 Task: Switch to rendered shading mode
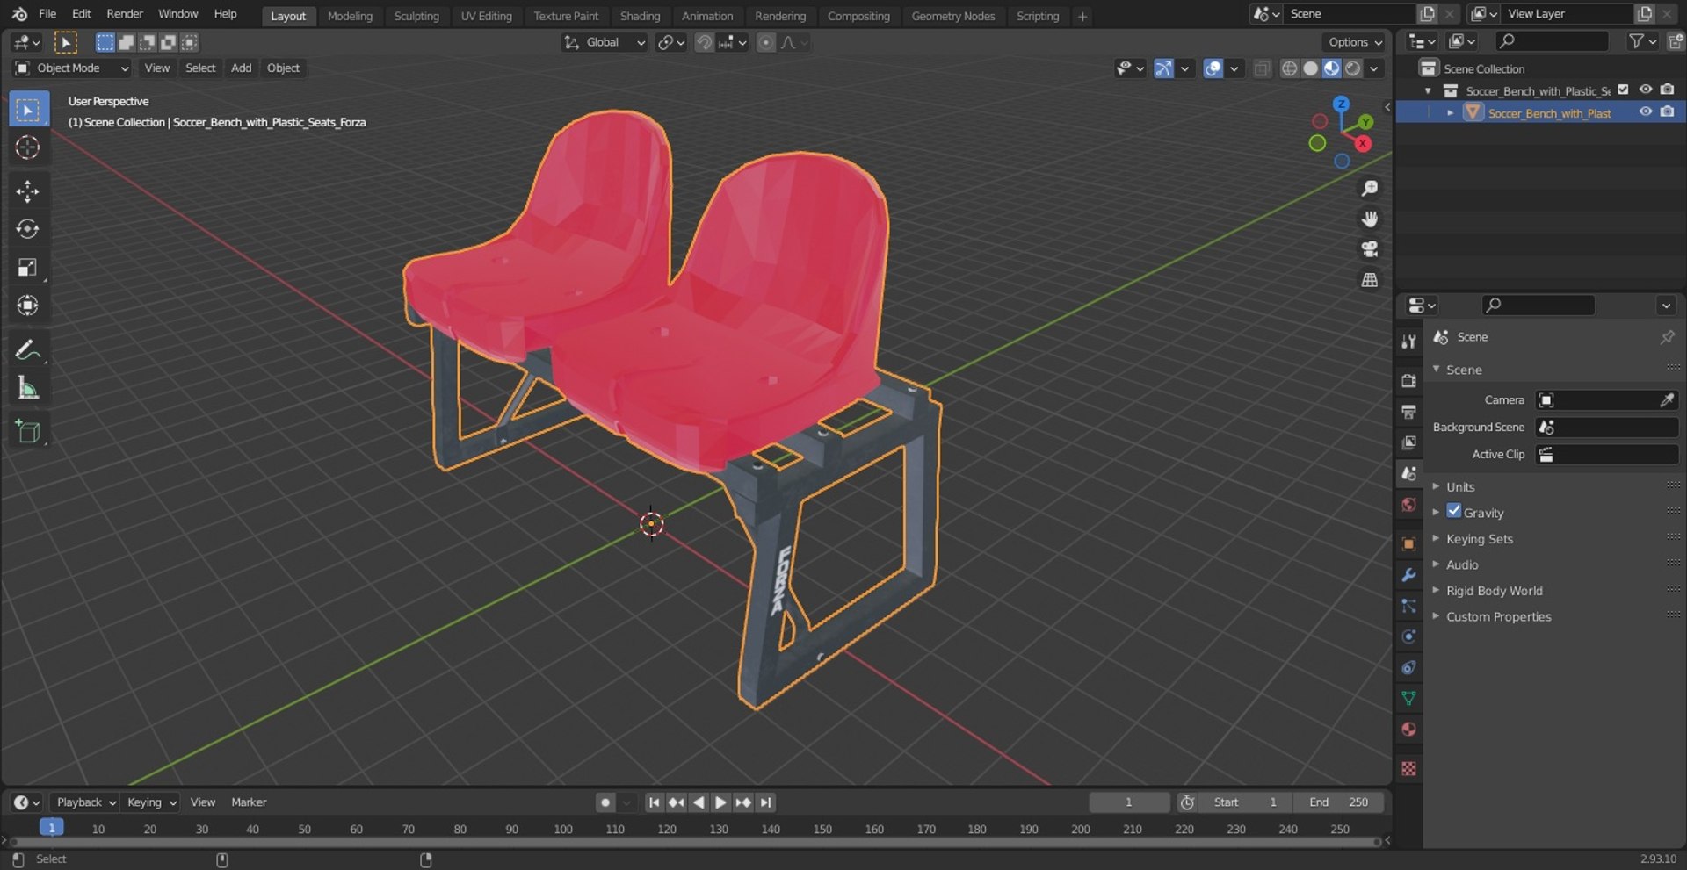1353,68
